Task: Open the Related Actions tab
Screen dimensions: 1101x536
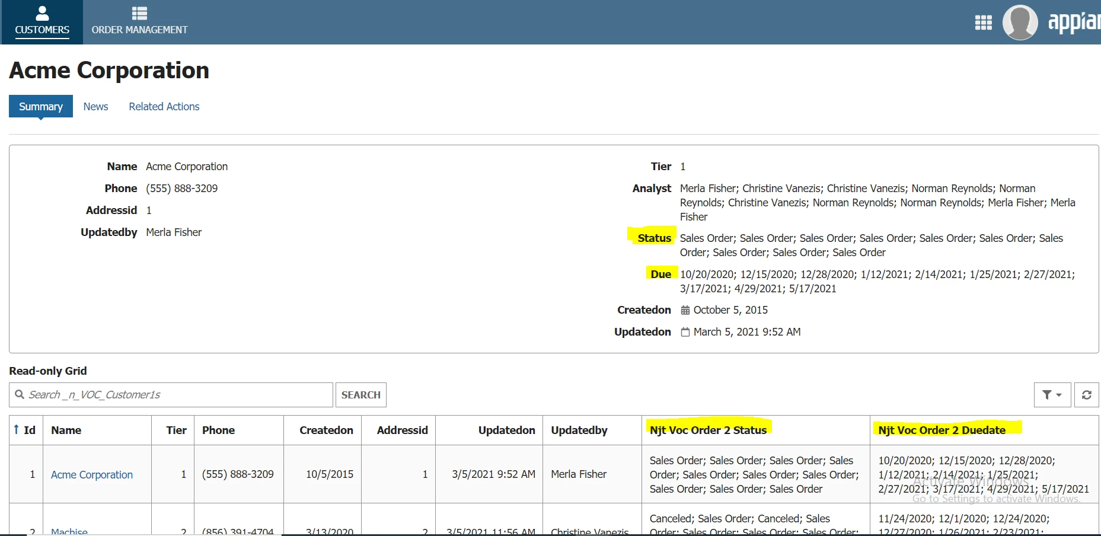Action: [x=164, y=107]
